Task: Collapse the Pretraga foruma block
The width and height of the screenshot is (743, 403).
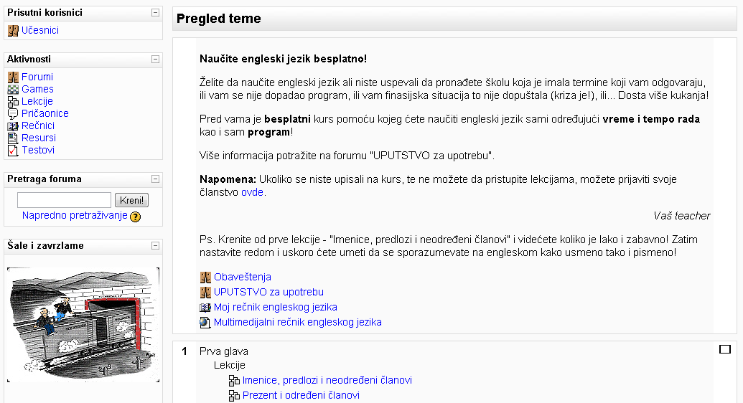Action: (155, 179)
